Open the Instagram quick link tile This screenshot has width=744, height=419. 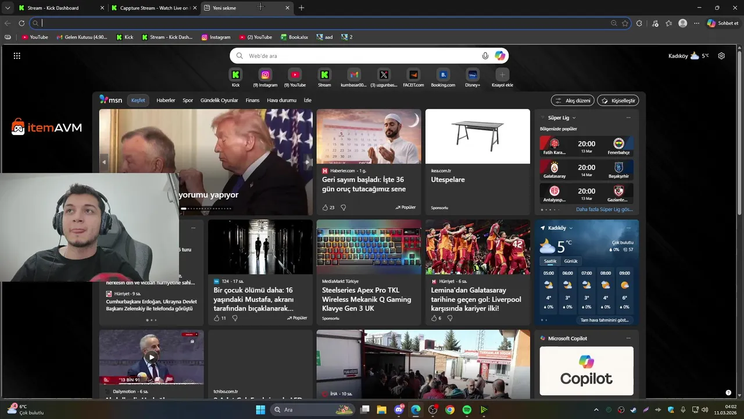[265, 74]
